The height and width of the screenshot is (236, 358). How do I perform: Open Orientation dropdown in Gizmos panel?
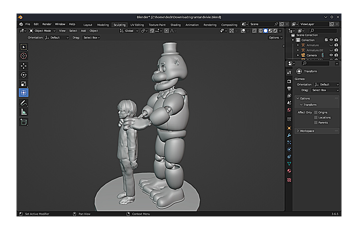pyautogui.click(x=327, y=85)
